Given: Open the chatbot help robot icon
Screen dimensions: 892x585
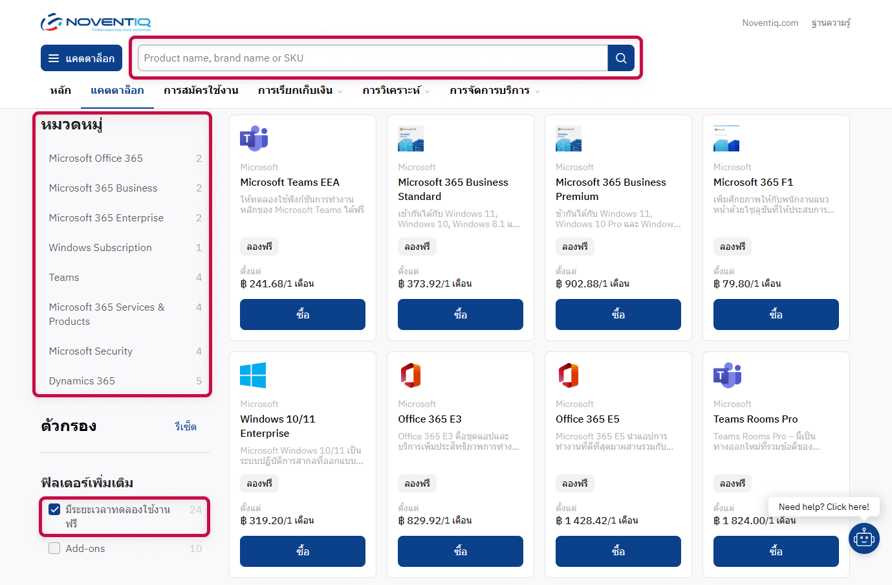Looking at the screenshot, I should point(864,538).
